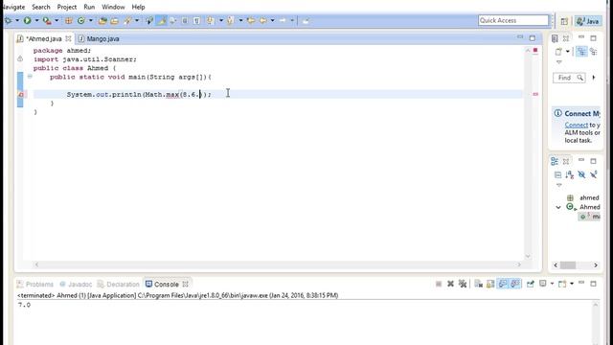Toggle Categorized view in Task List
This screenshot has height=345, width=613.
click(x=581, y=51)
